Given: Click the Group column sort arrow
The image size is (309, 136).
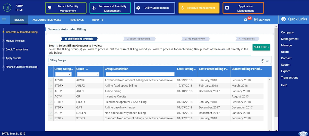Looking at the screenshot, I should (x=87, y=69).
